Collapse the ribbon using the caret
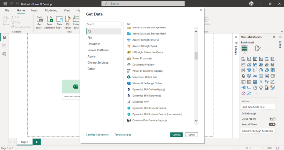 point(282,31)
